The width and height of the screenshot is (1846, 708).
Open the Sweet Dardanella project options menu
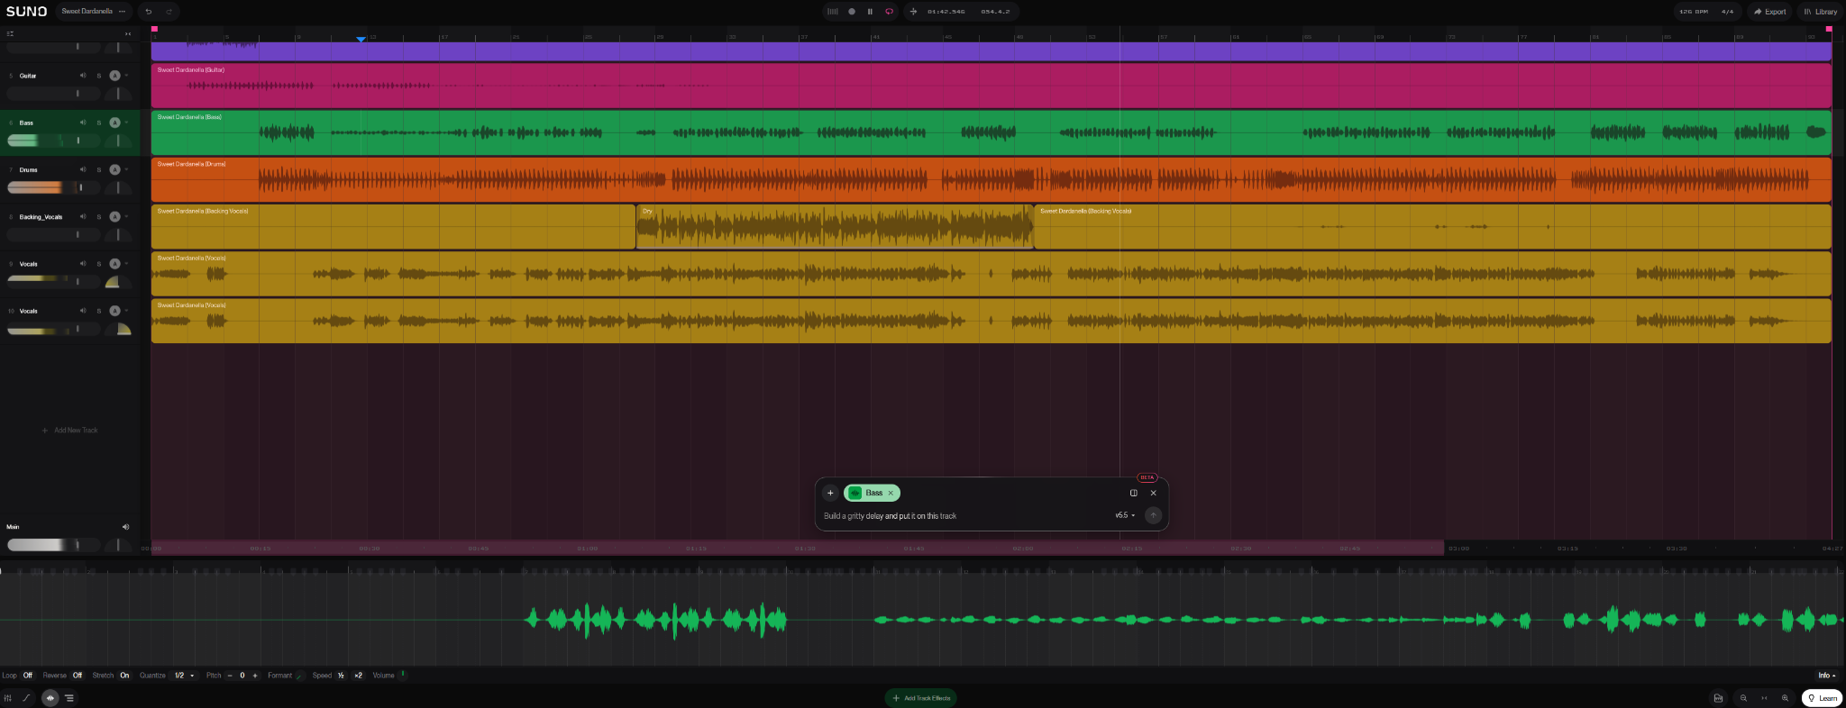(x=122, y=12)
